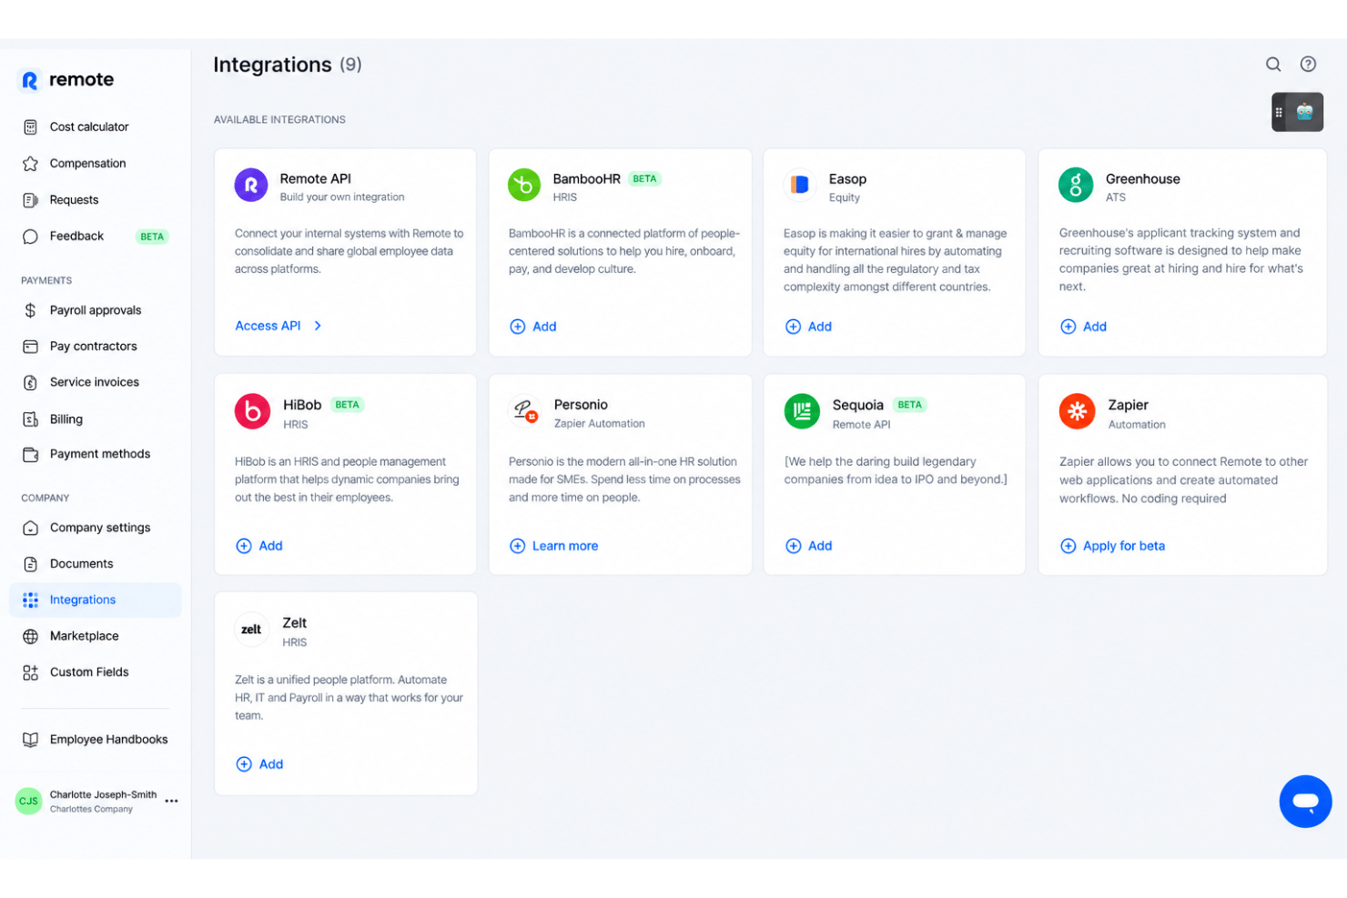Image resolution: width=1347 pixels, height=898 pixels.
Task: Click the Marketplace globe icon
Action: tap(30, 637)
